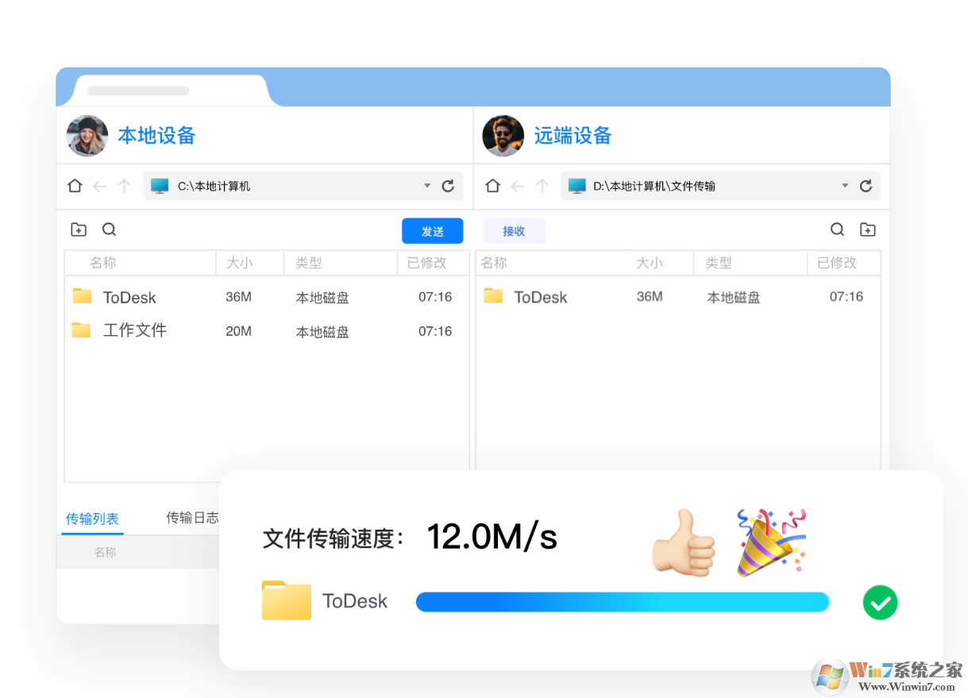Viewport: 968px width, 698px height.
Task: Open the local panel address bar dropdown
Action: [427, 185]
